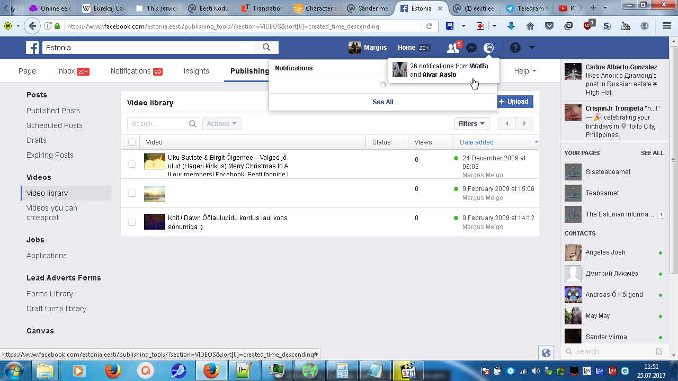This screenshot has width=678, height=381.
Task: Click the YouTube toolbar icon
Action: 626,26
